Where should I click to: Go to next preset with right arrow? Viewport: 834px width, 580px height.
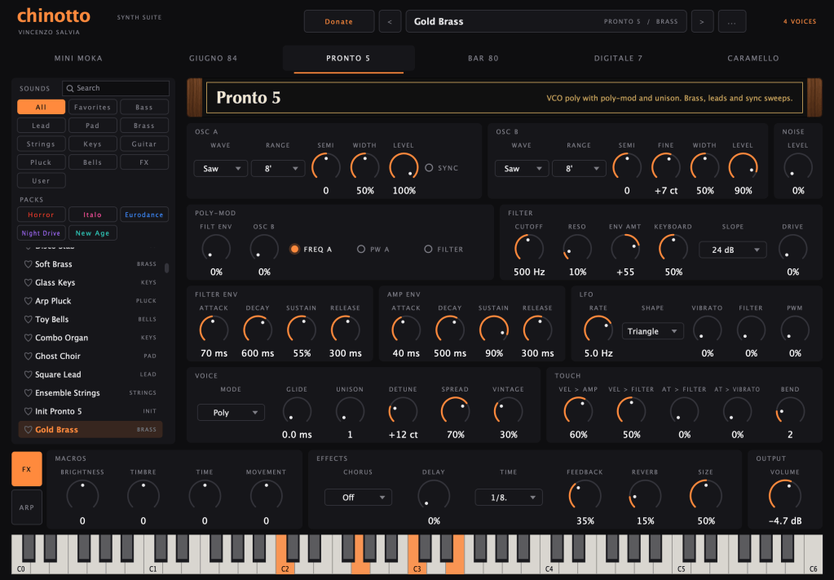coord(702,22)
